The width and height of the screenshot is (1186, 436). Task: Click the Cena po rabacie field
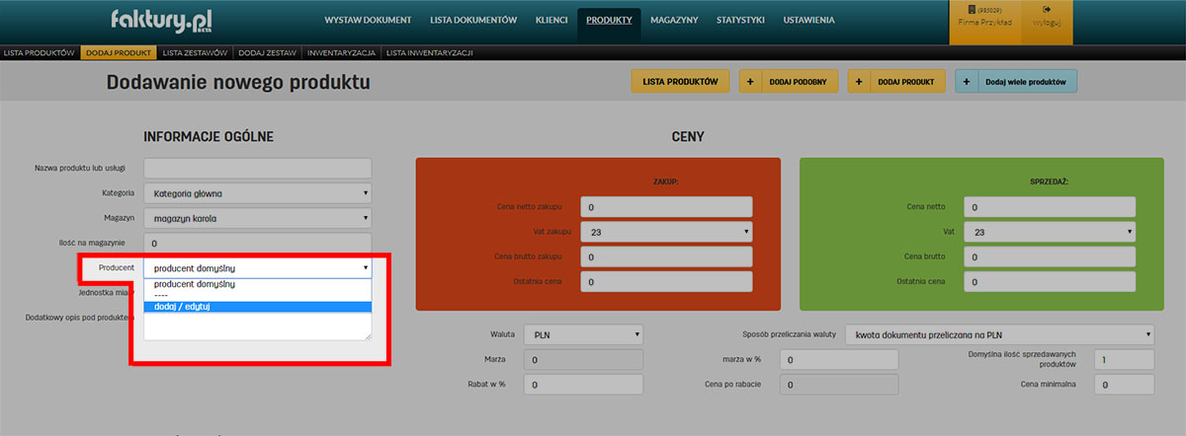point(839,385)
